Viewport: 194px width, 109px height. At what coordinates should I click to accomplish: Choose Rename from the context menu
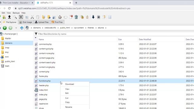coord(69,107)
